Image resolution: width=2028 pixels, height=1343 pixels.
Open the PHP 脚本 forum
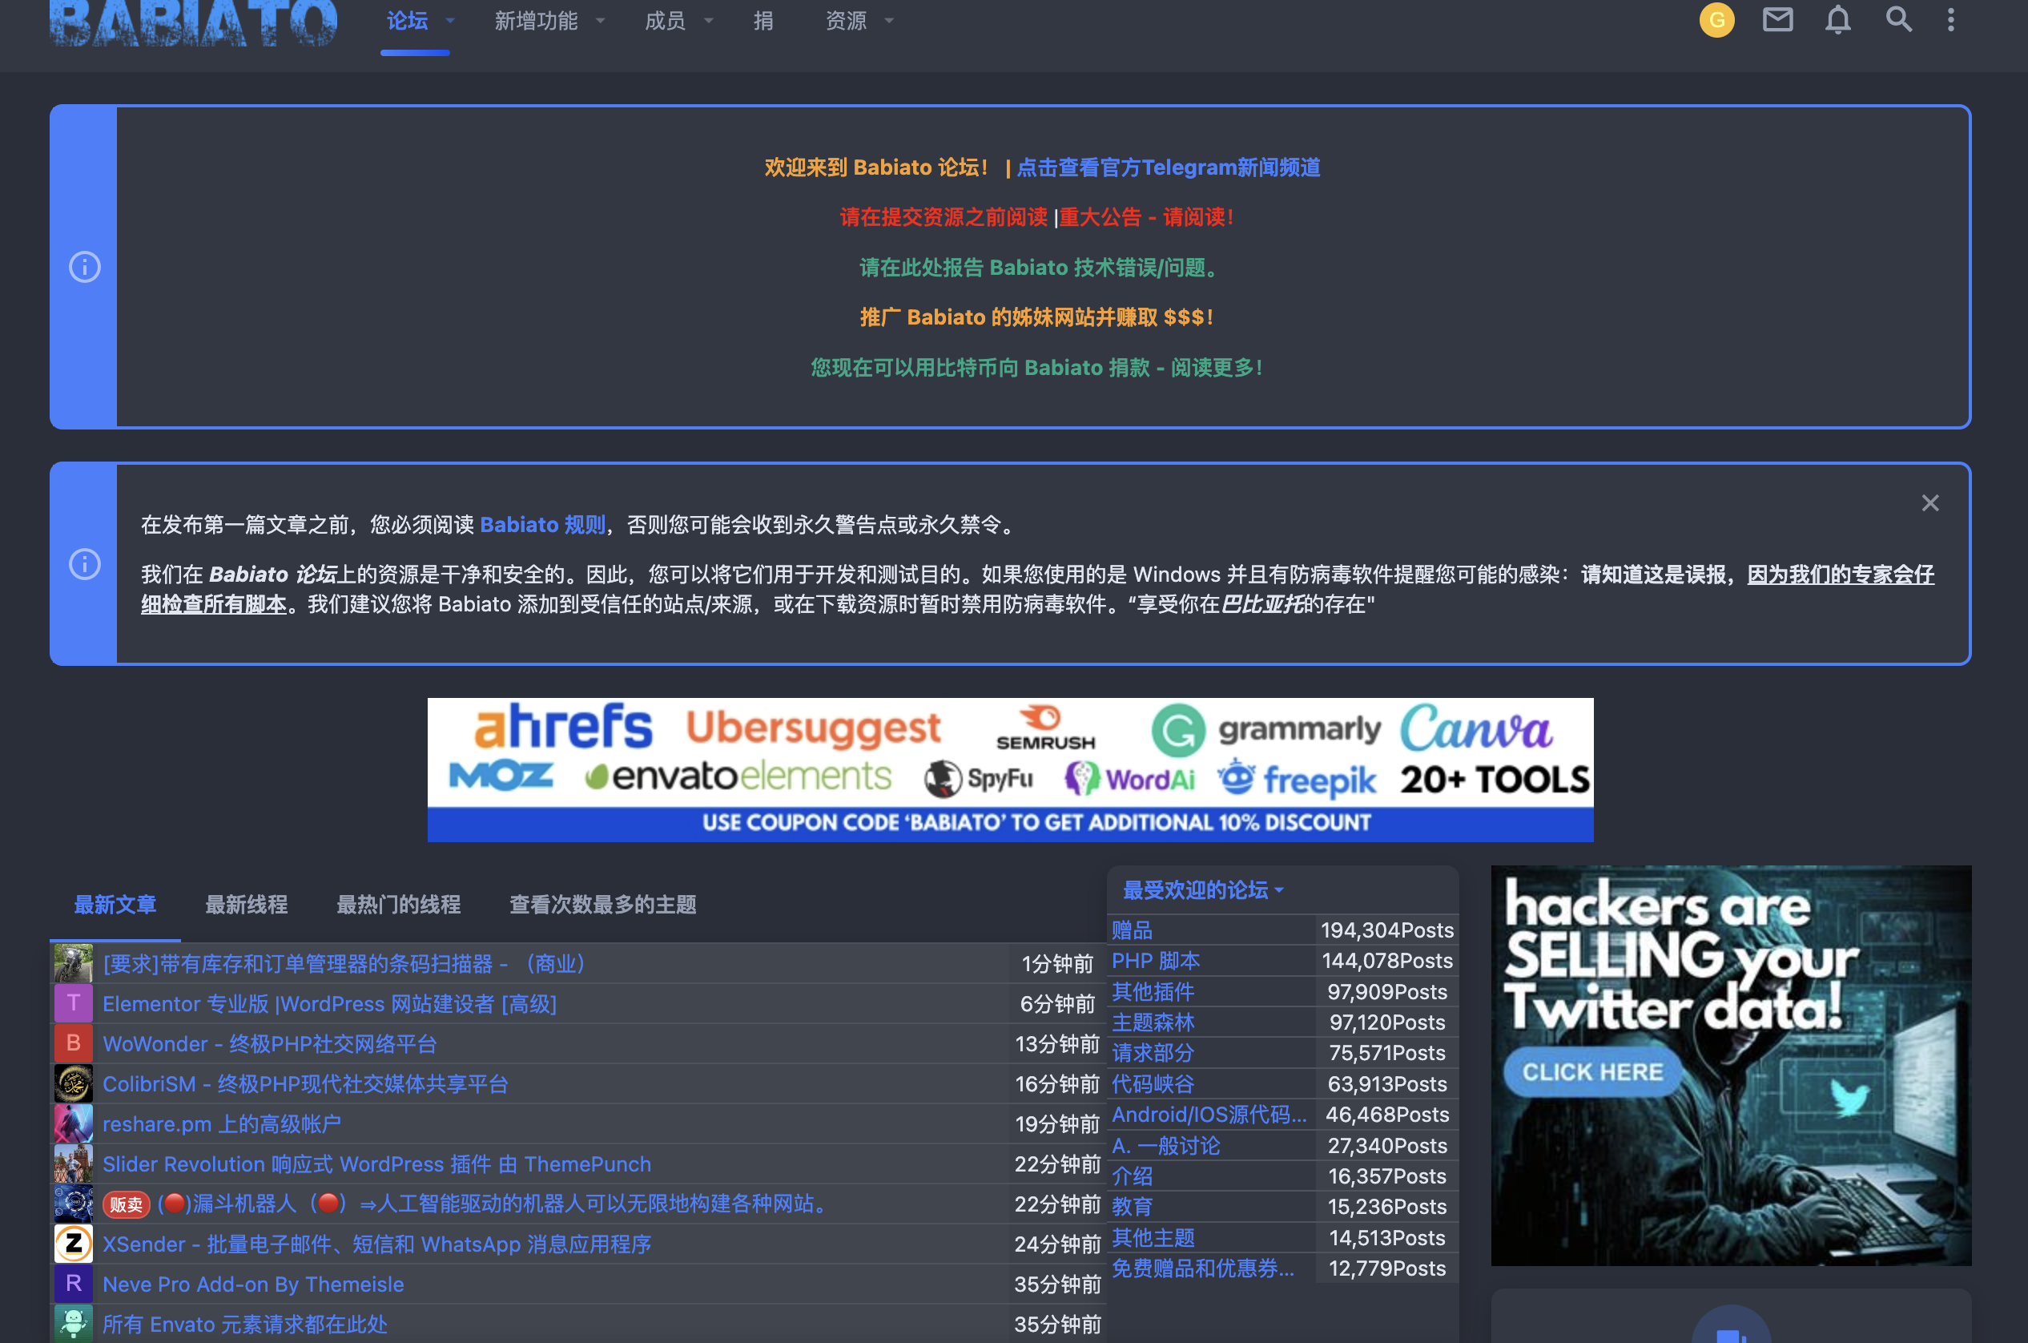coord(1156,960)
